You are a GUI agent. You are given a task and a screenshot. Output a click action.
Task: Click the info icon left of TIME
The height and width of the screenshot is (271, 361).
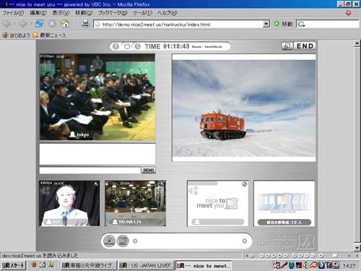[116, 46]
